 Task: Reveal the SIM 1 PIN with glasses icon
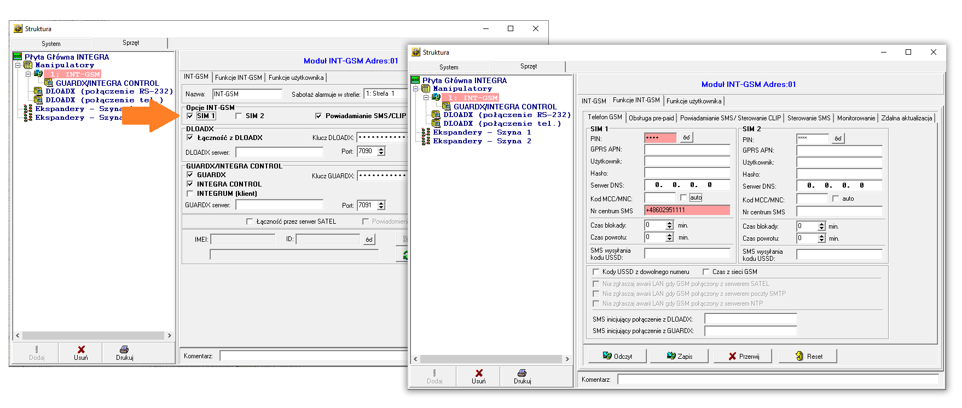pos(686,138)
